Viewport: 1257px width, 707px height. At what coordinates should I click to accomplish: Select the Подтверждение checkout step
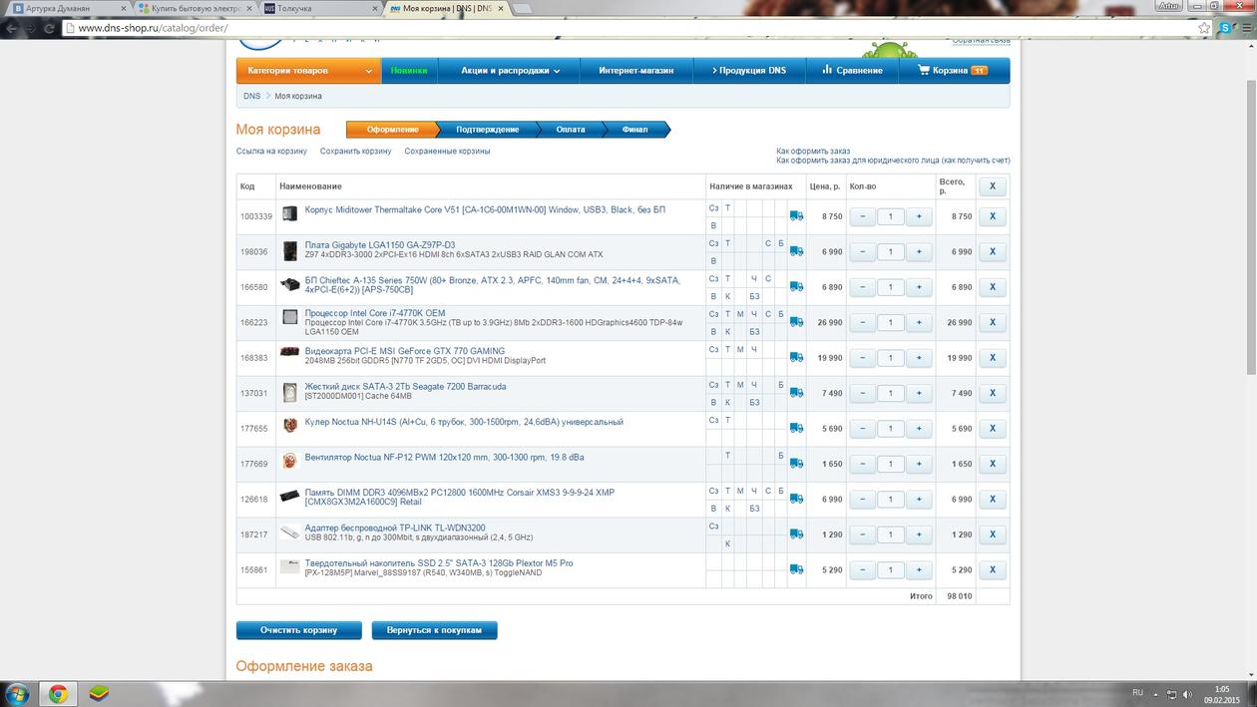488,130
